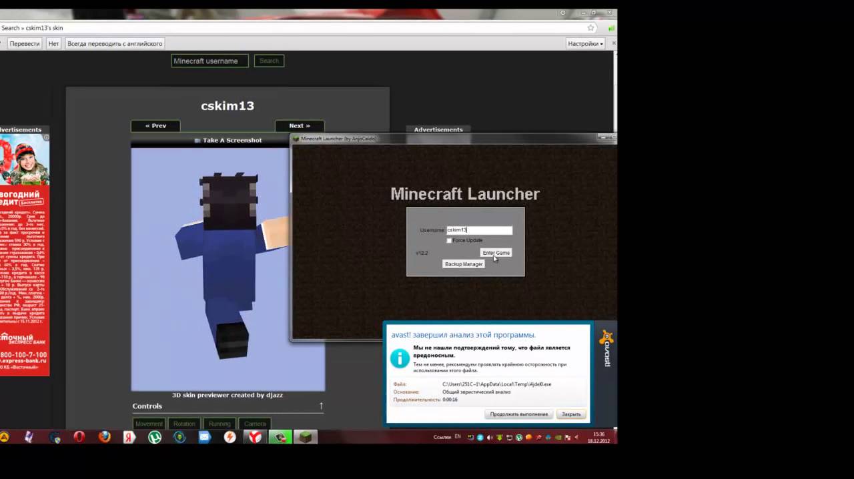This screenshot has width=854, height=479.
Task: Click the Minecraft username search field
Action: pos(209,61)
